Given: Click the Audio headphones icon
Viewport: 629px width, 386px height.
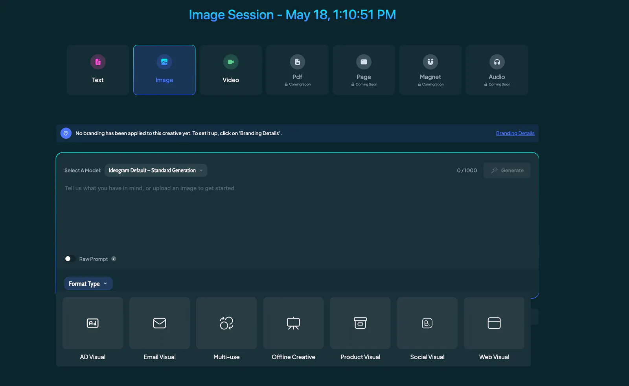Looking at the screenshot, I should pyautogui.click(x=497, y=62).
